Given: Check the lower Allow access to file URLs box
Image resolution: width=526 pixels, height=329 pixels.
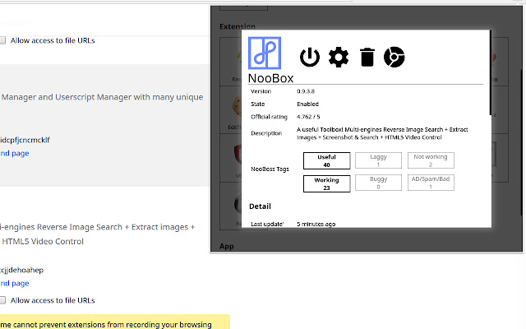Looking at the screenshot, I should click(2, 300).
